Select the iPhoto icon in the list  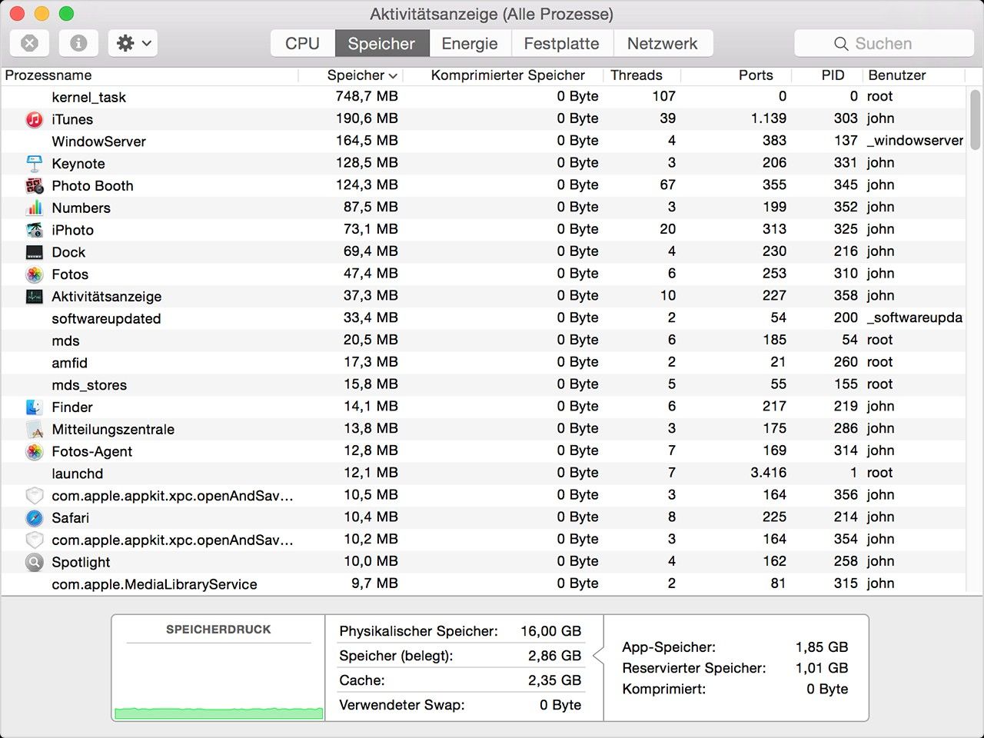point(34,230)
